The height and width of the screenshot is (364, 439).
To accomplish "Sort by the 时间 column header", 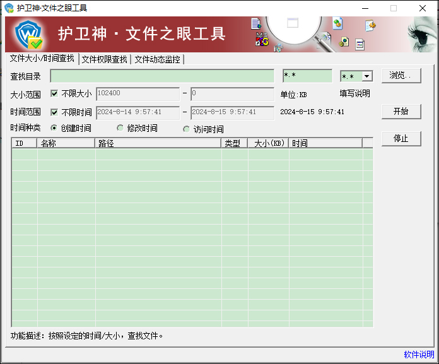I will (x=325, y=143).
